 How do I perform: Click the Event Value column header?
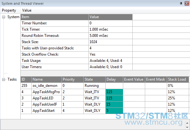134,79
